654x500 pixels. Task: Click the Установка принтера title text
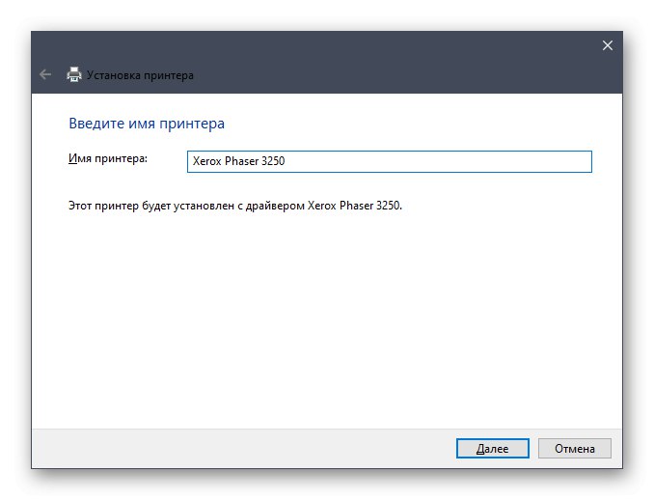[140, 74]
